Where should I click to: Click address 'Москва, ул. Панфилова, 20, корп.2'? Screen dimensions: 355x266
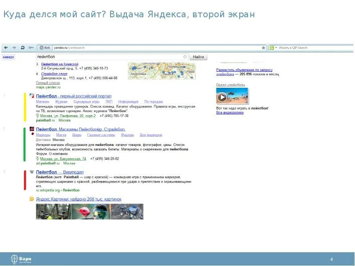click(68, 116)
